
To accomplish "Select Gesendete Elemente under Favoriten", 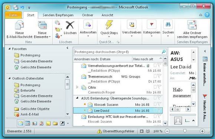I will [33, 61].
